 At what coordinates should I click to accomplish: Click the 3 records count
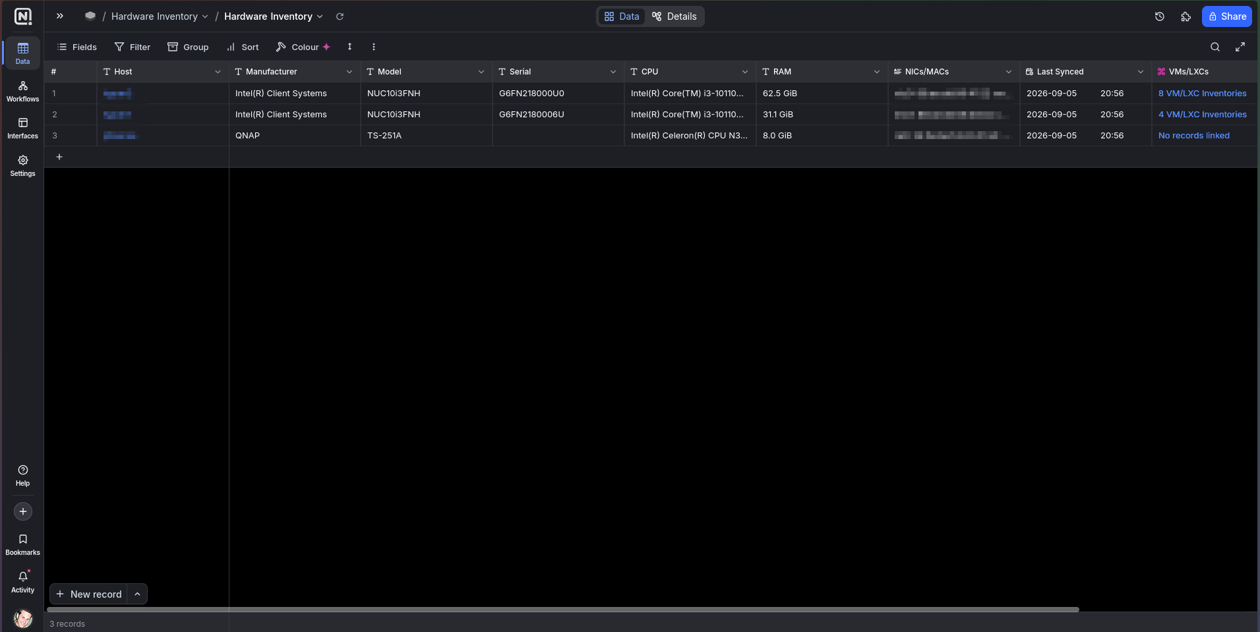pos(67,624)
